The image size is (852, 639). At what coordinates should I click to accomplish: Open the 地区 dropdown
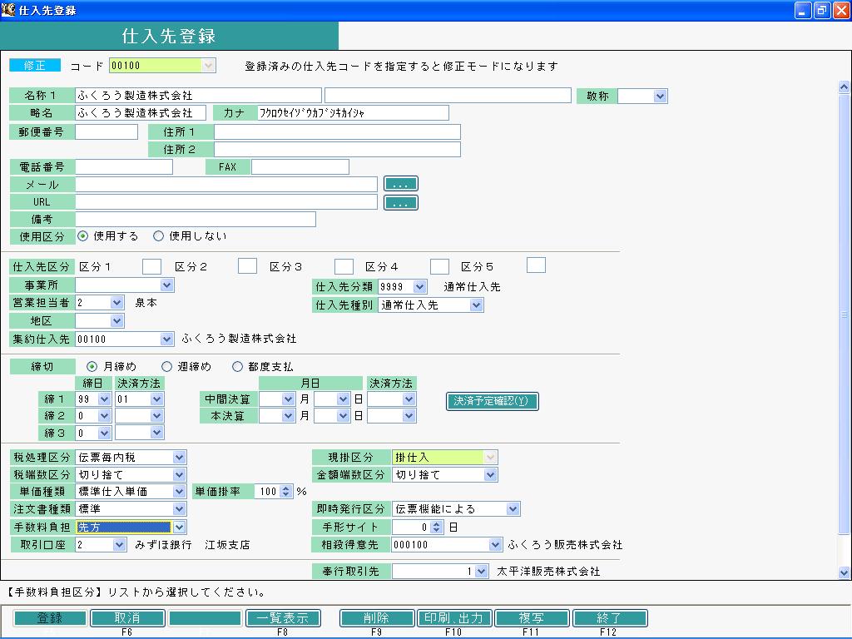[x=116, y=320]
